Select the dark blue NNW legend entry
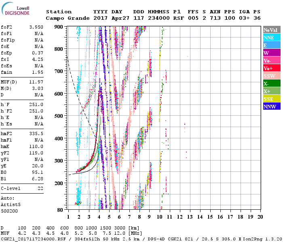283x242 pixels. pyautogui.click(x=271, y=106)
